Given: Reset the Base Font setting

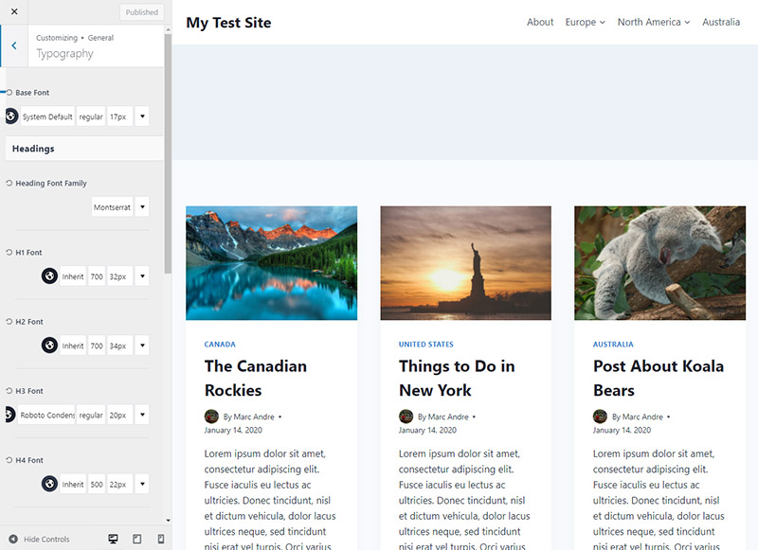Looking at the screenshot, I should click(9, 92).
